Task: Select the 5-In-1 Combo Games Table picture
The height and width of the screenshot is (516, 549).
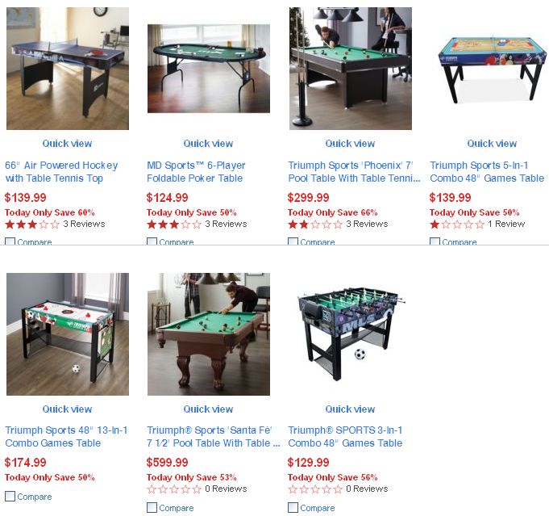Action: (492, 69)
